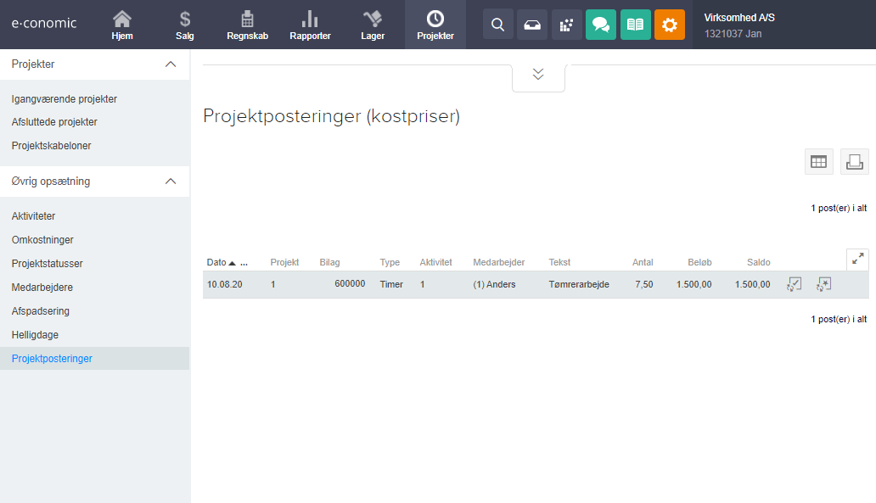876x503 pixels.
Task: Open the orange settings gear
Action: point(669,24)
